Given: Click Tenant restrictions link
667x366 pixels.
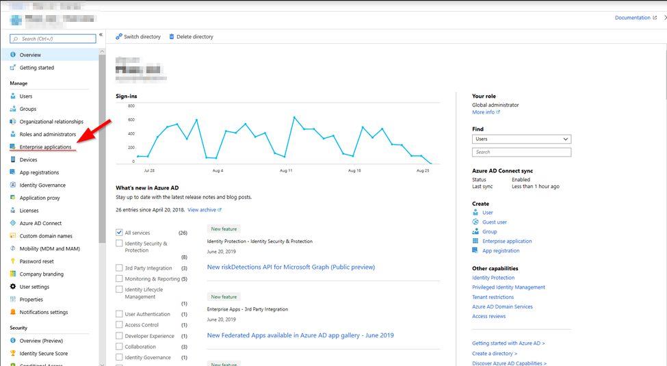Looking at the screenshot, I should tap(493, 297).
